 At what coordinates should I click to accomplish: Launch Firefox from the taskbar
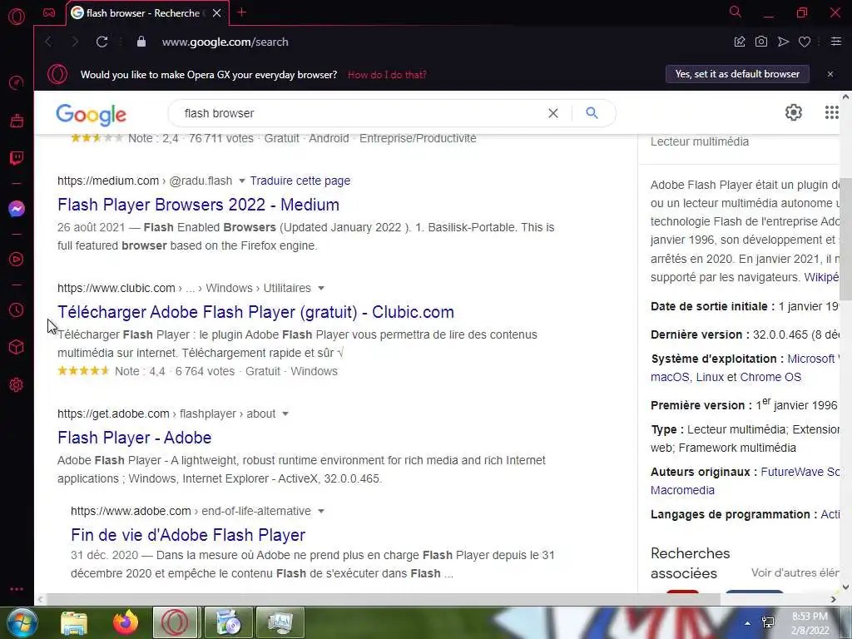tap(126, 622)
